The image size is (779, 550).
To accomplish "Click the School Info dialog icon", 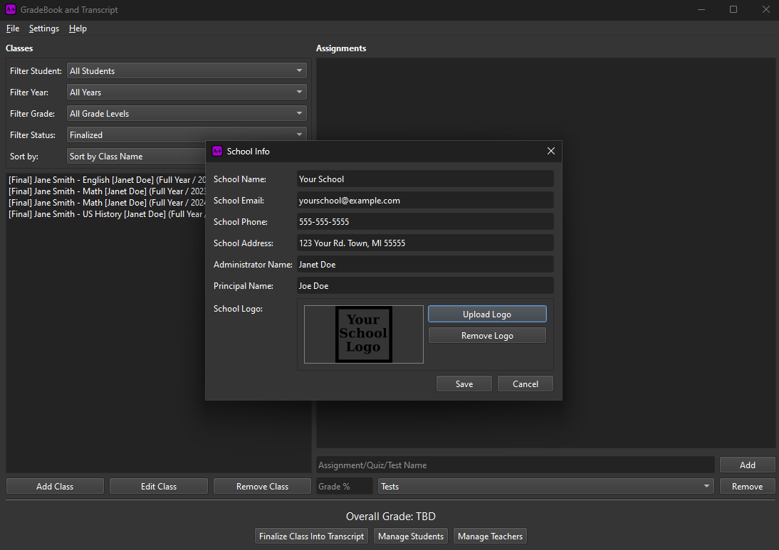I will click(217, 151).
